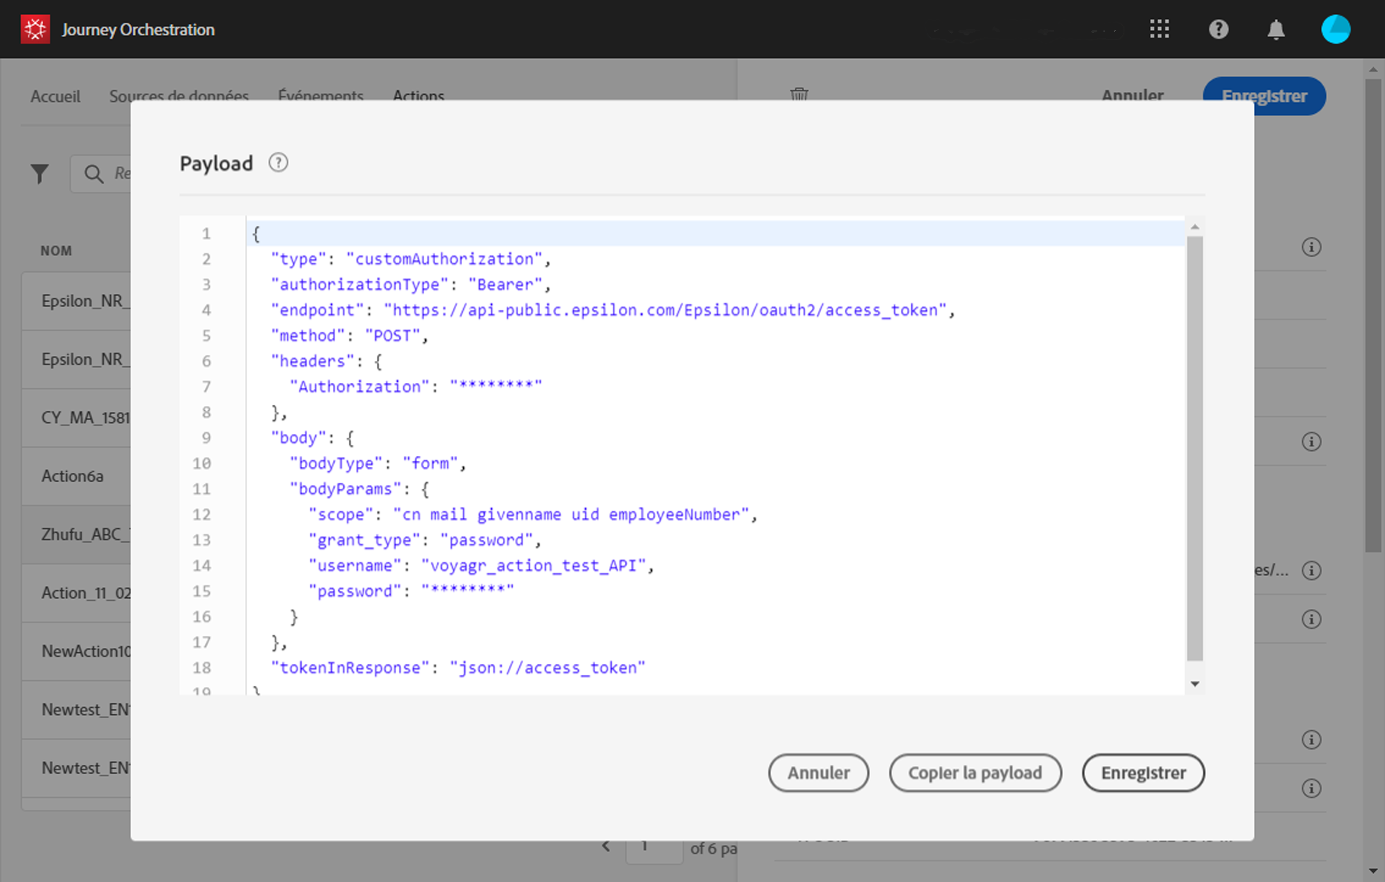Click Annuler in the Payload dialog
The height and width of the screenshot is (882, 1385).
(818, 772)
